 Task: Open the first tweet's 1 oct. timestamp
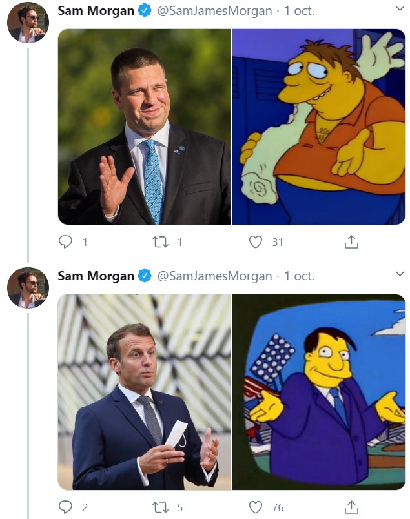point(299,11)
